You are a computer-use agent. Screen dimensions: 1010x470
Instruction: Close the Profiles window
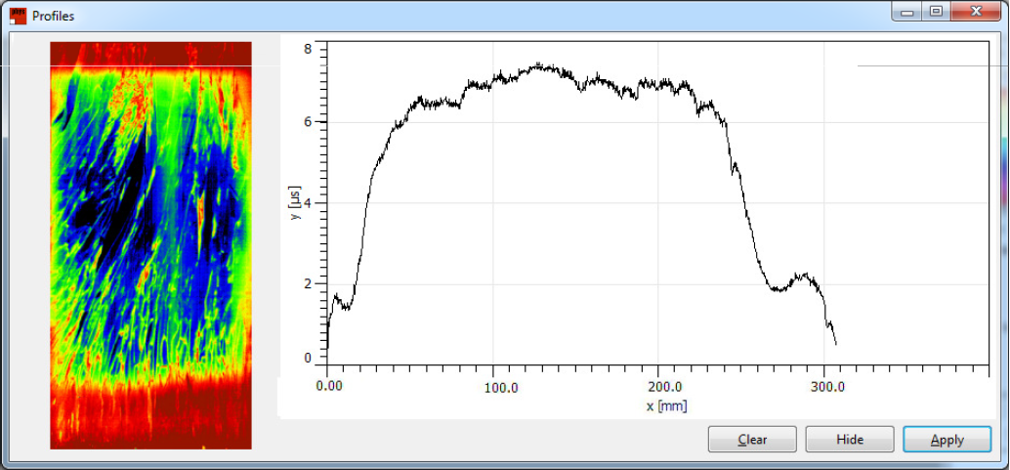[x=973, y=12]
